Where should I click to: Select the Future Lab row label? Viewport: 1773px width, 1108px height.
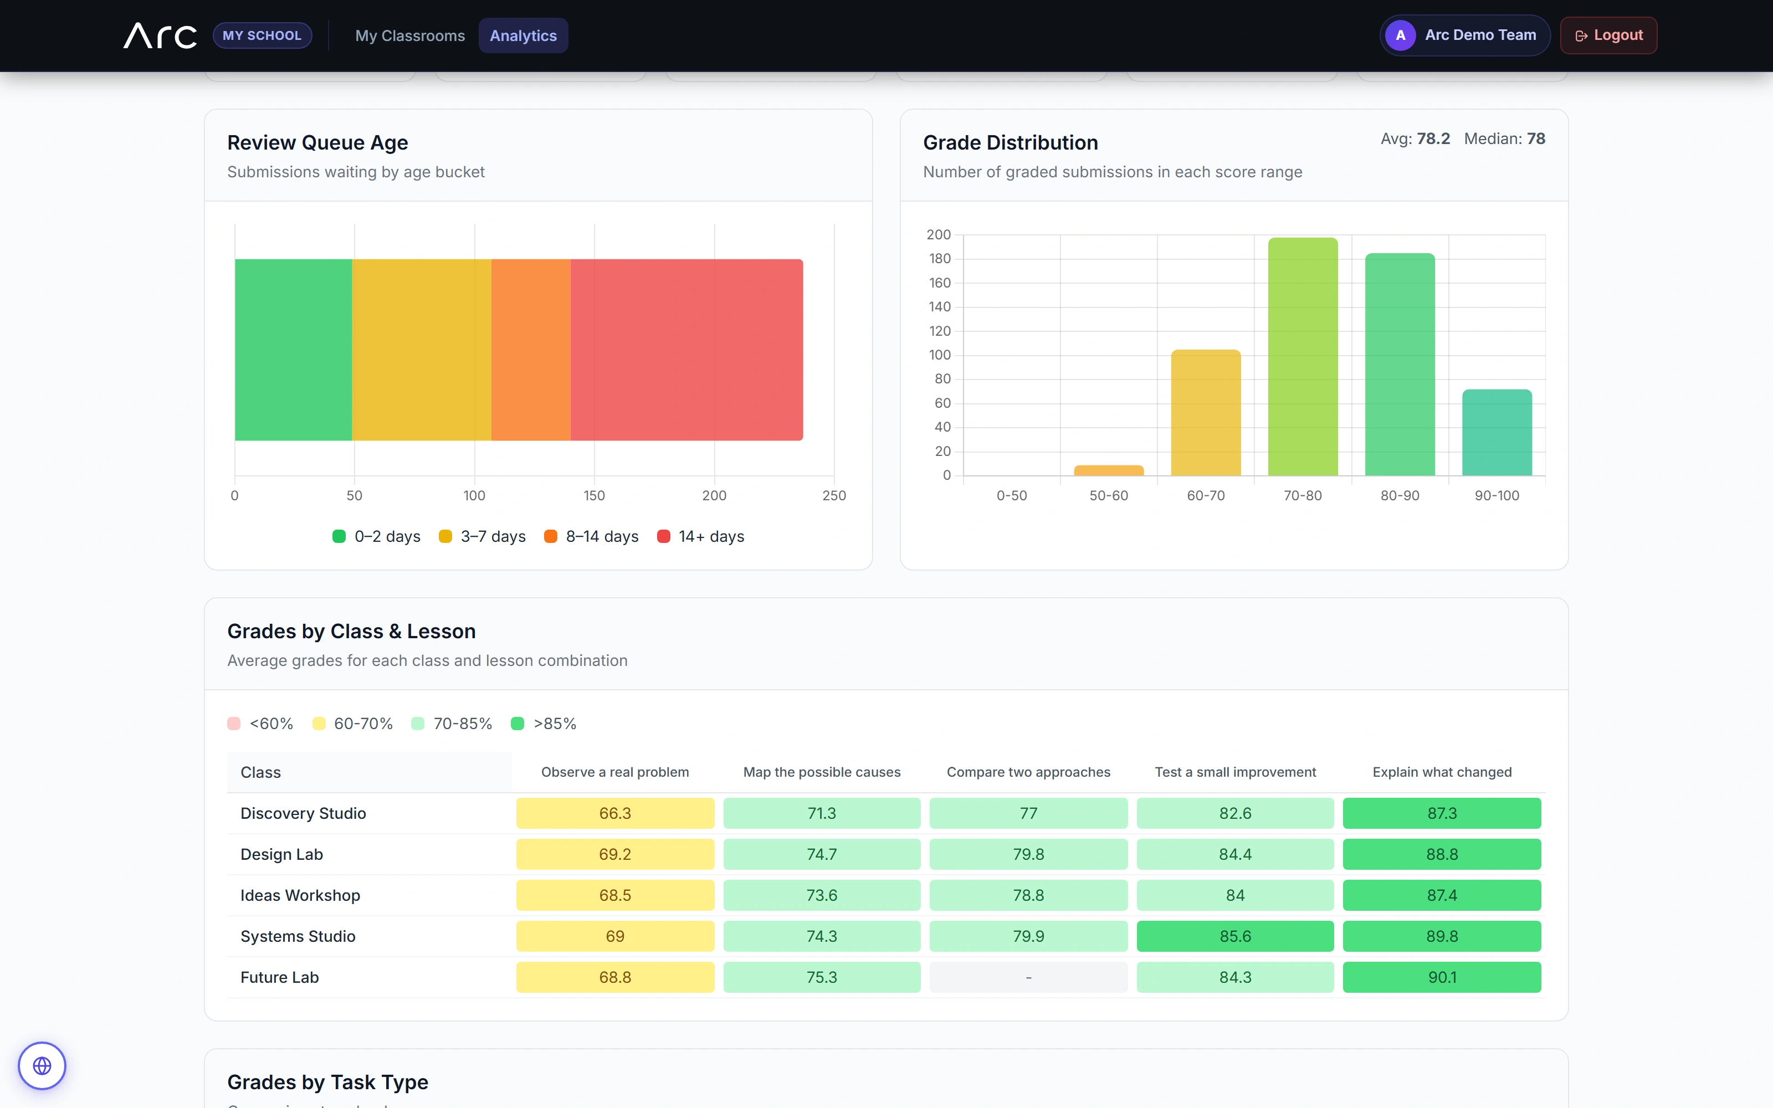coord(279,978)
